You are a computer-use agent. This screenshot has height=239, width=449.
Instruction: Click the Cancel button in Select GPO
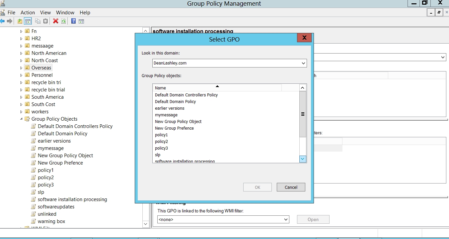[x=291, y=187]
